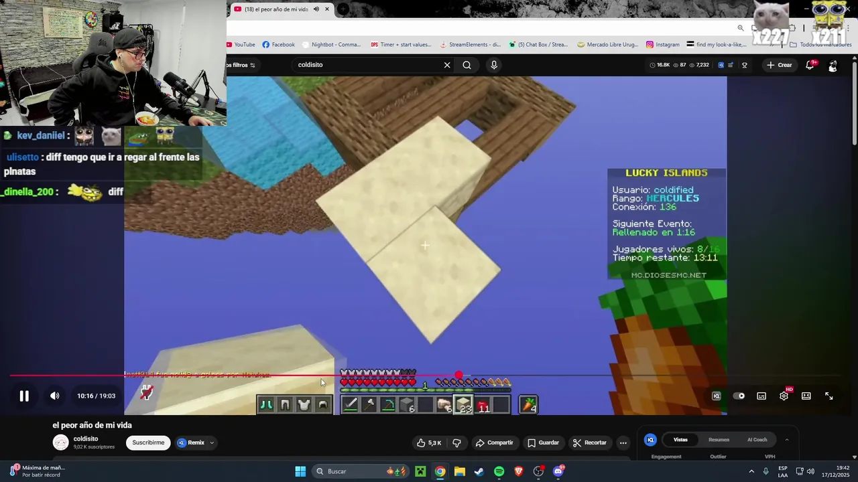
Task: Open the 'Máxima de mañana' weather widget
Action: [x=37, y=471]
